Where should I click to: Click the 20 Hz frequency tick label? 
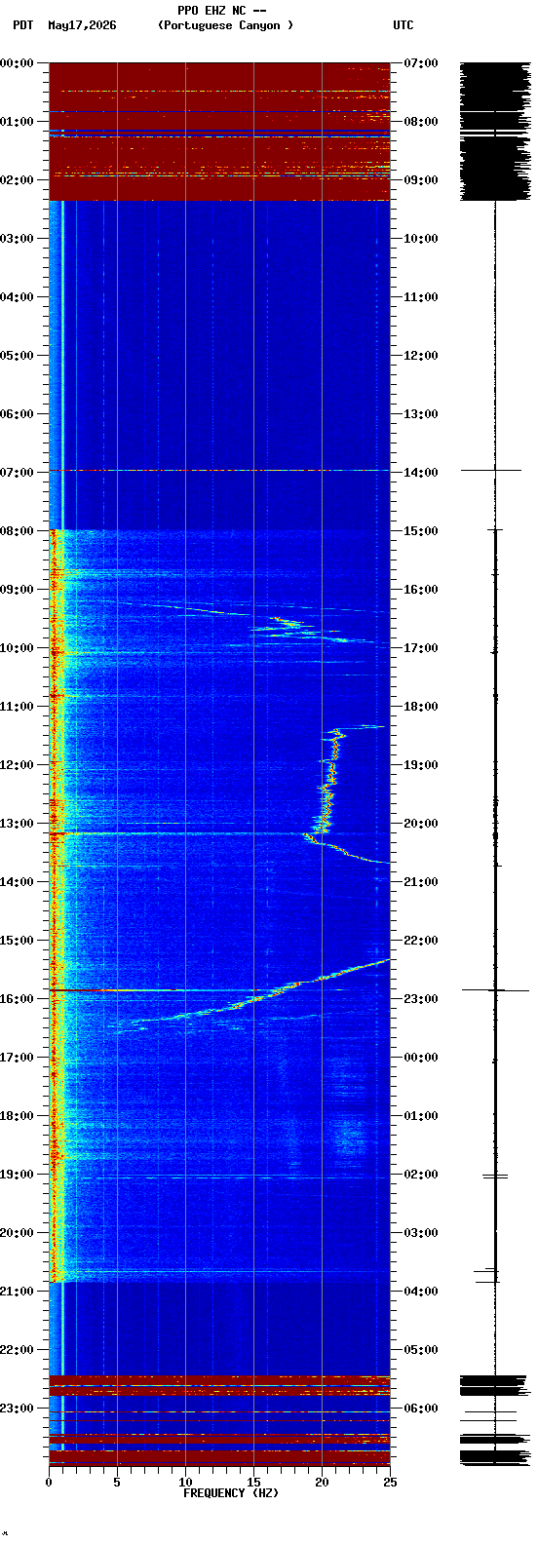(322, 1483)
